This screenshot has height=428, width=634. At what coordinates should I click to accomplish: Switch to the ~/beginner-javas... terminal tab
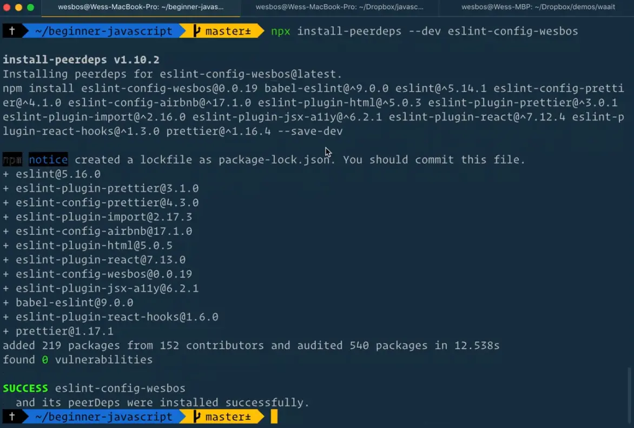tap(141, 8)
